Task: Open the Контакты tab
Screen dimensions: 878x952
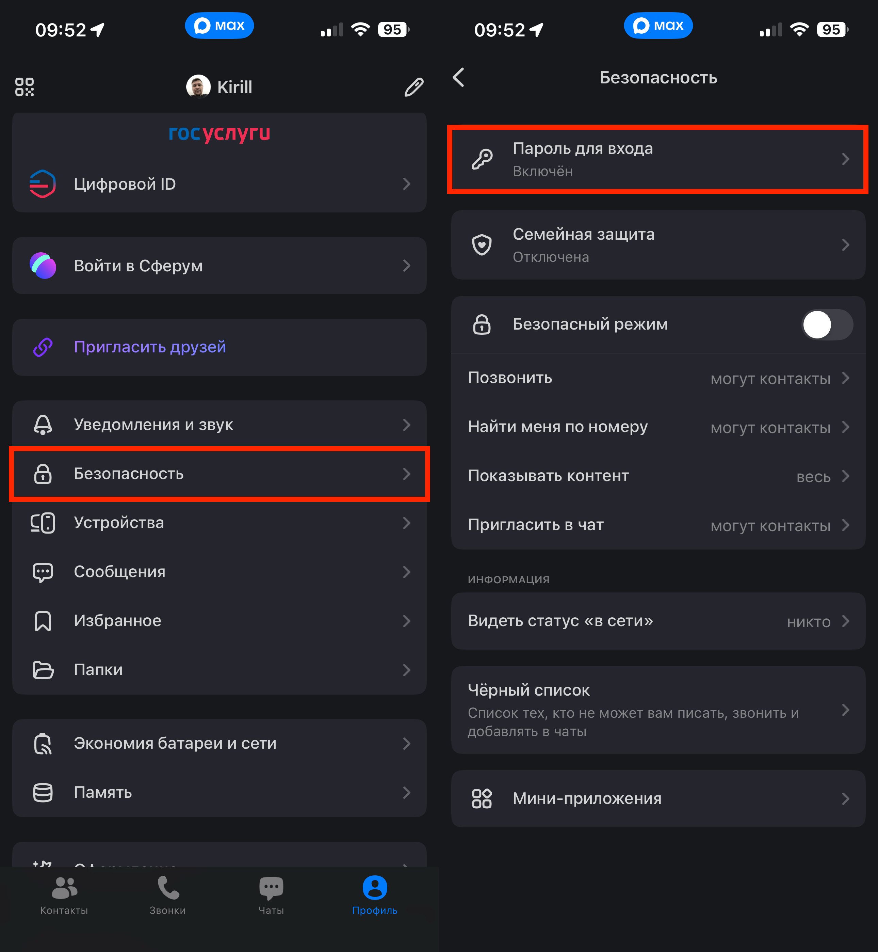Action: pyautogui.click(x=64, y=895)
